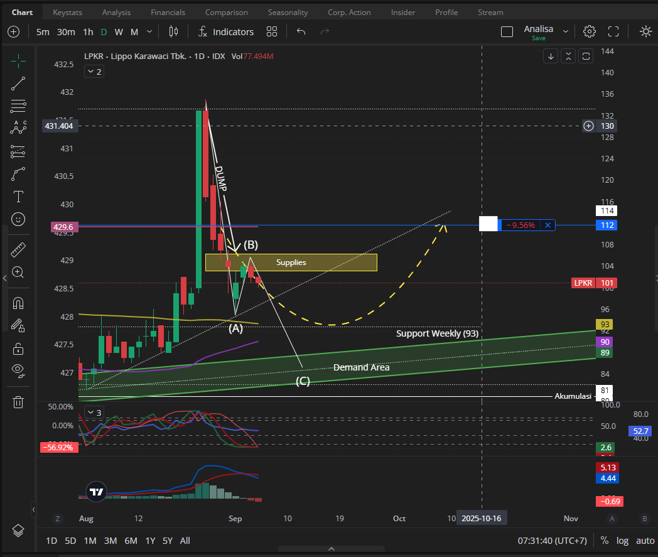The height and width of the screenshot is (557, 658).
Task: Select the 30m timeframe
Action: point(66,32)
